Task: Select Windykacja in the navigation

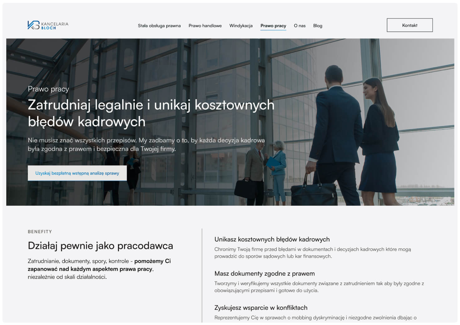Action: [x=241, y=26]
